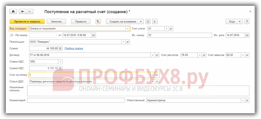
Task: Expand Плательщик dropdown arrow
Action: pyautogui.click(x=124, y=42)
